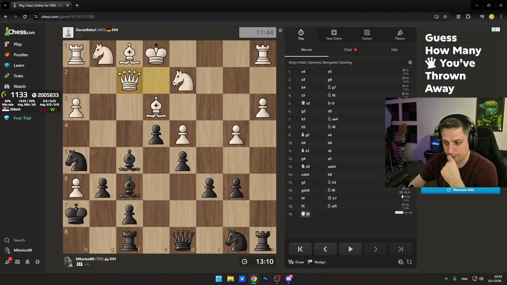Open friend requests icon with red badge
The height and width of the screenshot is (285, 507).
[8, 262]
